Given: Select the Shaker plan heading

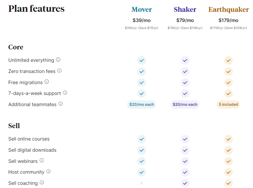Looking at the screenshot, I should (185, 10).
